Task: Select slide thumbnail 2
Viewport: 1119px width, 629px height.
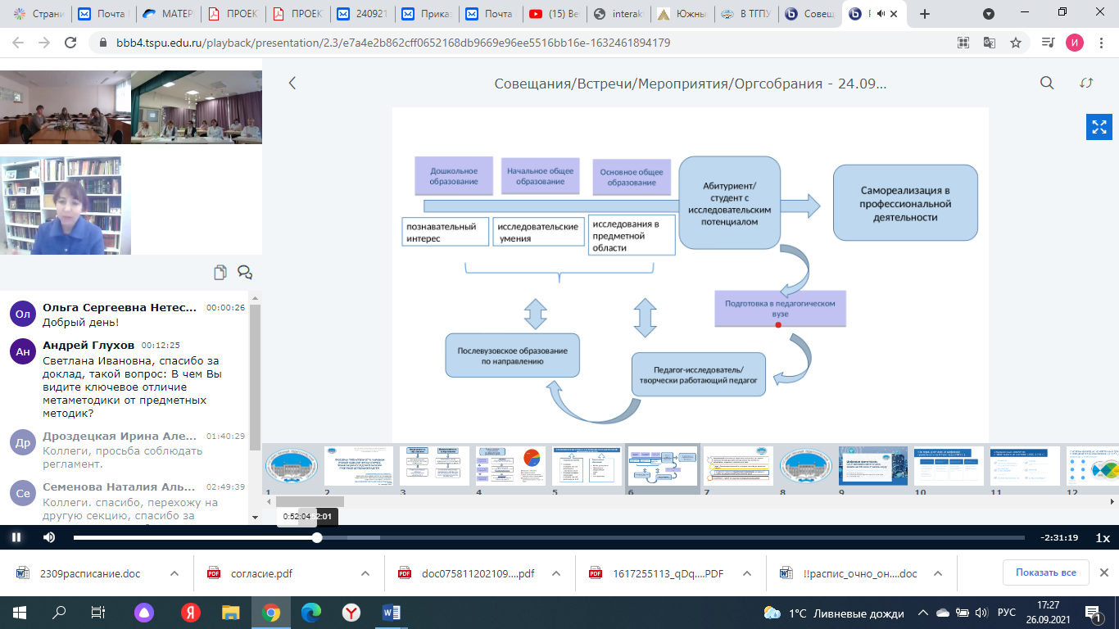Action: 359,466
